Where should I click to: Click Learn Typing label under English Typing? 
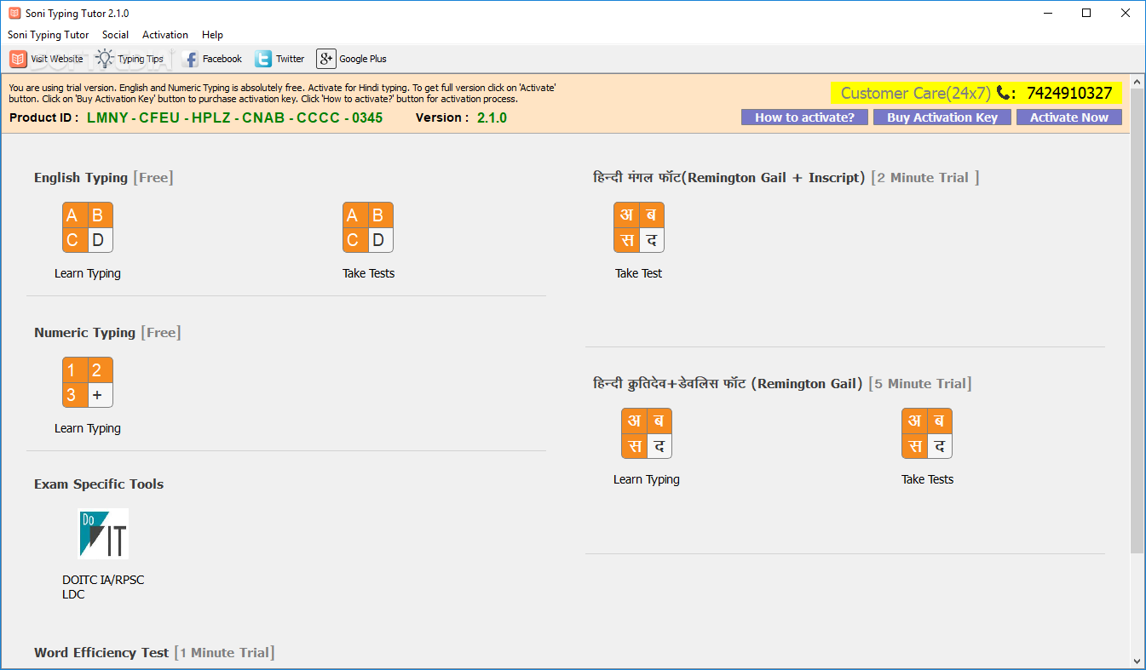[88, 273]
